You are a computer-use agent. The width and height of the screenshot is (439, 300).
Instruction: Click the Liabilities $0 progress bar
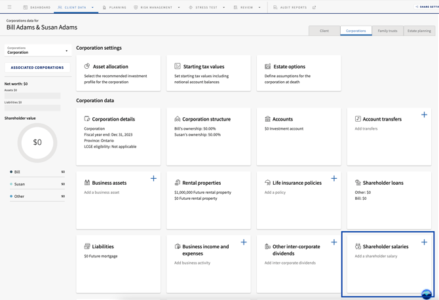click(x=33, y=107)
